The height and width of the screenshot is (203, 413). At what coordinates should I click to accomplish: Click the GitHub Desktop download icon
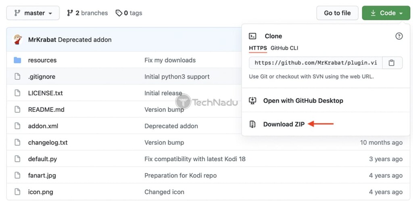click(x=252, y=100)
